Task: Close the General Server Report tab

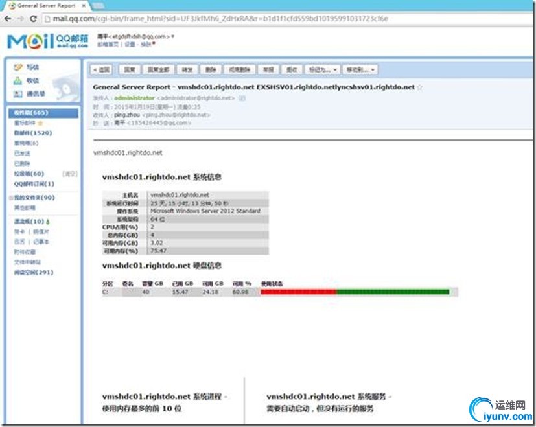Action: coord(84,6)
